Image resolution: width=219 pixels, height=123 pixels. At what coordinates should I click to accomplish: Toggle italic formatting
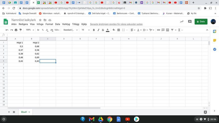tap(98, 30)
